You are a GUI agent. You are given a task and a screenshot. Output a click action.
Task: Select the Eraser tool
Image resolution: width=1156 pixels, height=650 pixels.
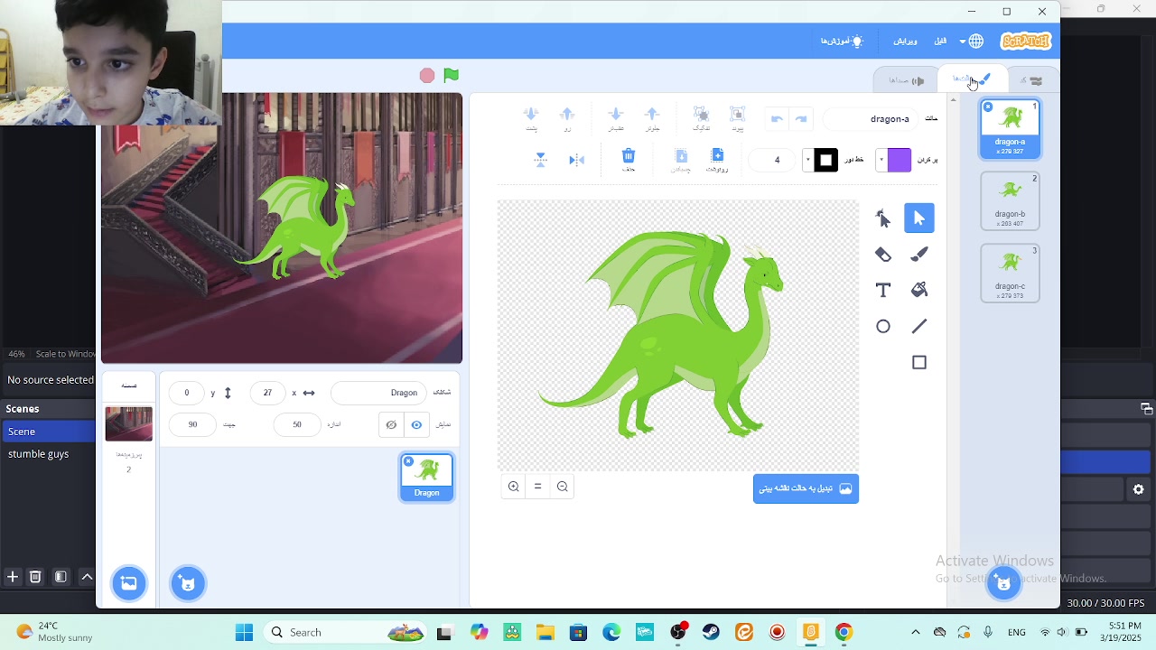(883, 254)
